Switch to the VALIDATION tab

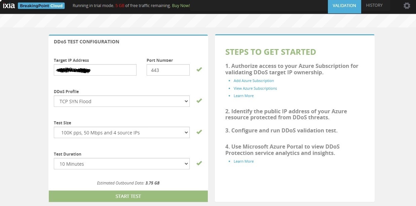coord(344,6)
